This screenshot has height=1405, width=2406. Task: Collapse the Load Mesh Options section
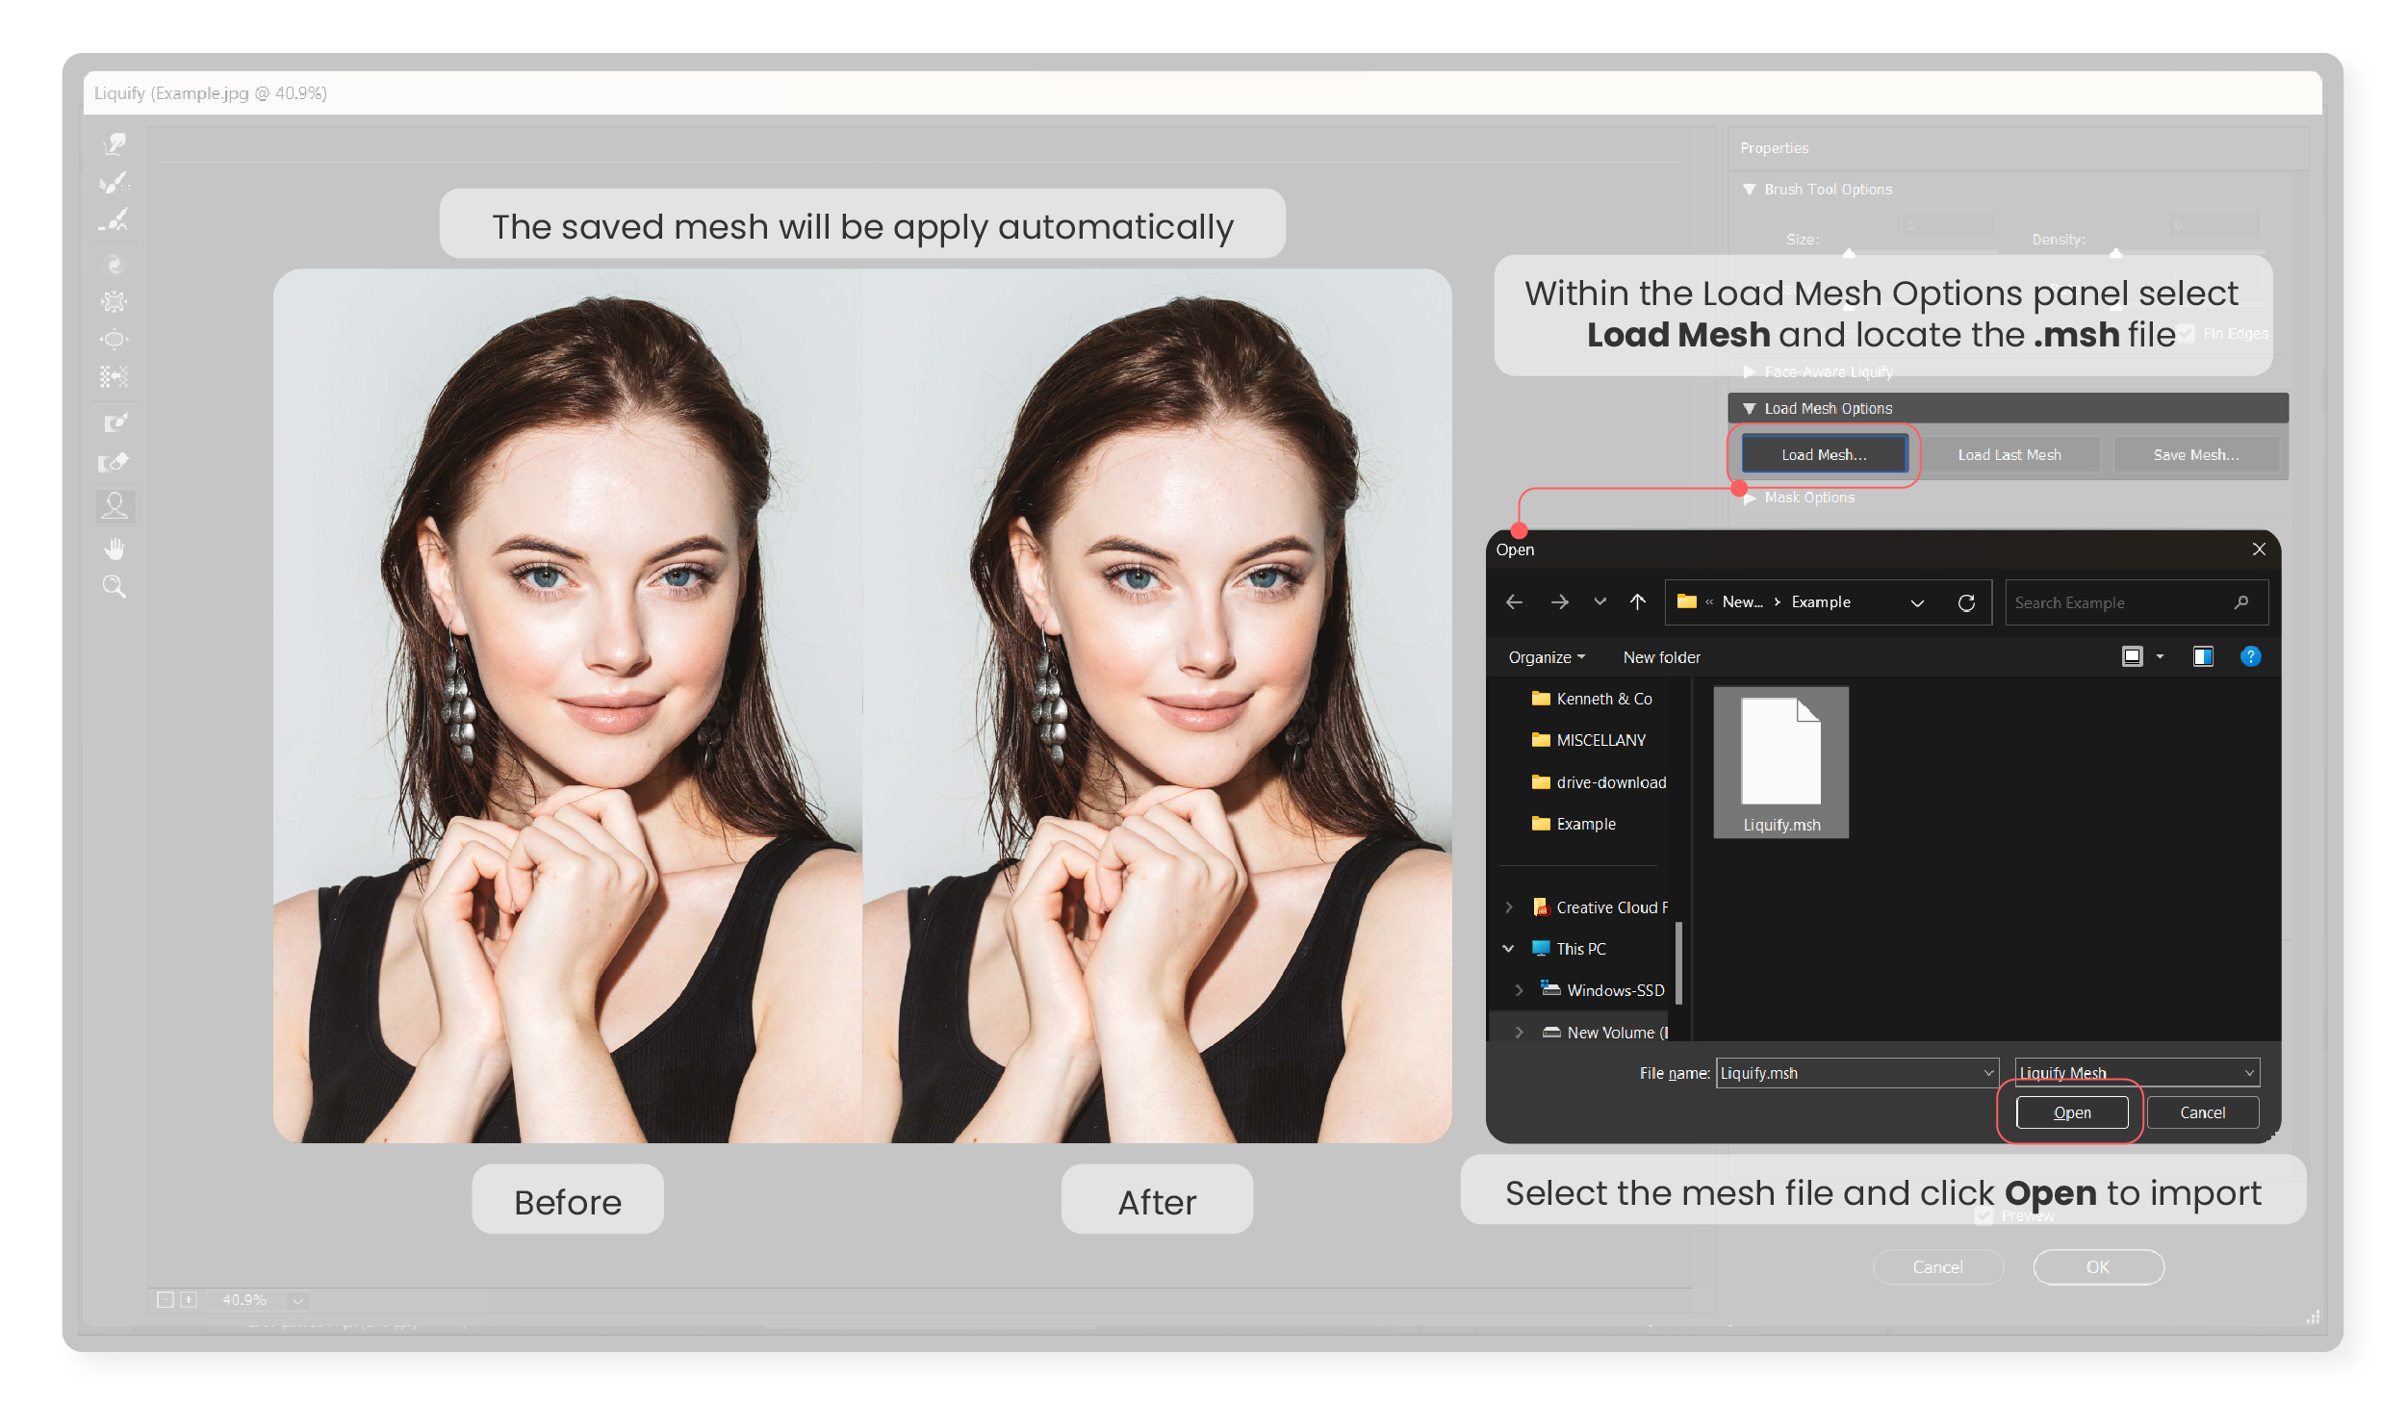[x=1750, y=409]
